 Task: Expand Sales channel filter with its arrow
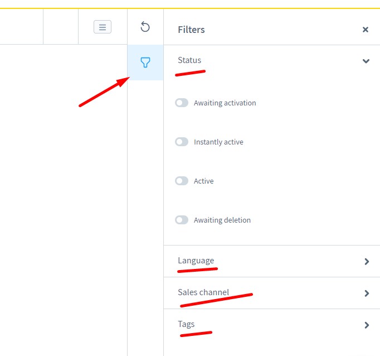pos(367,293)
